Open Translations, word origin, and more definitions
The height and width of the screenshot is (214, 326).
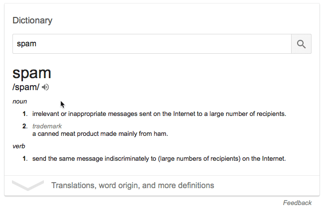pos(133,186)
